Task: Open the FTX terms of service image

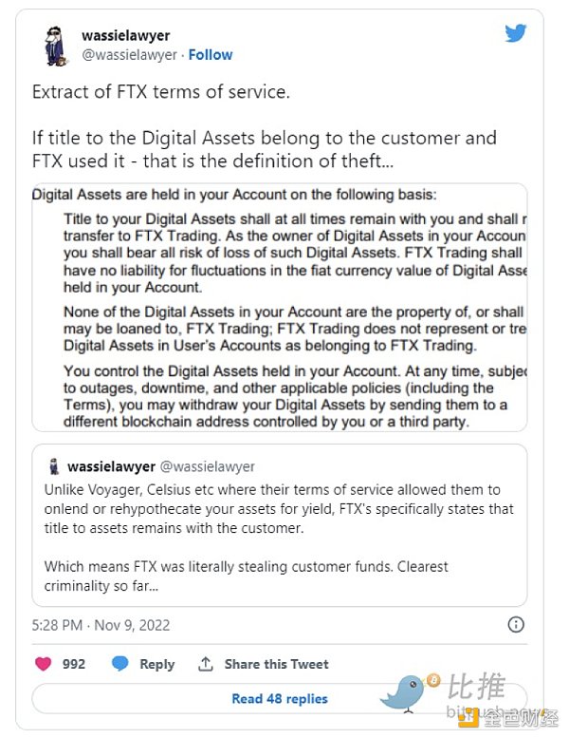Action: pyautogui.click(x=280, y=308)
